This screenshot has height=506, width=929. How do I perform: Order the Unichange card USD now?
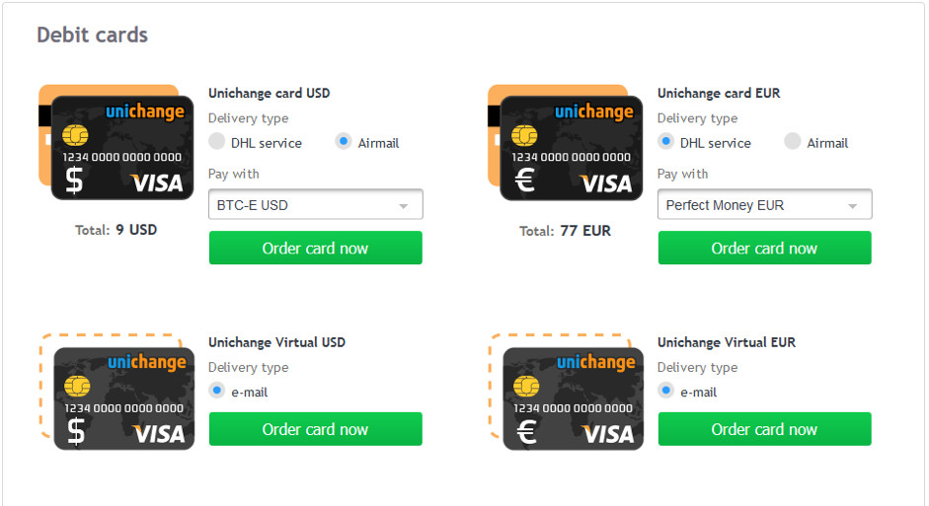[x=316, y=249]
